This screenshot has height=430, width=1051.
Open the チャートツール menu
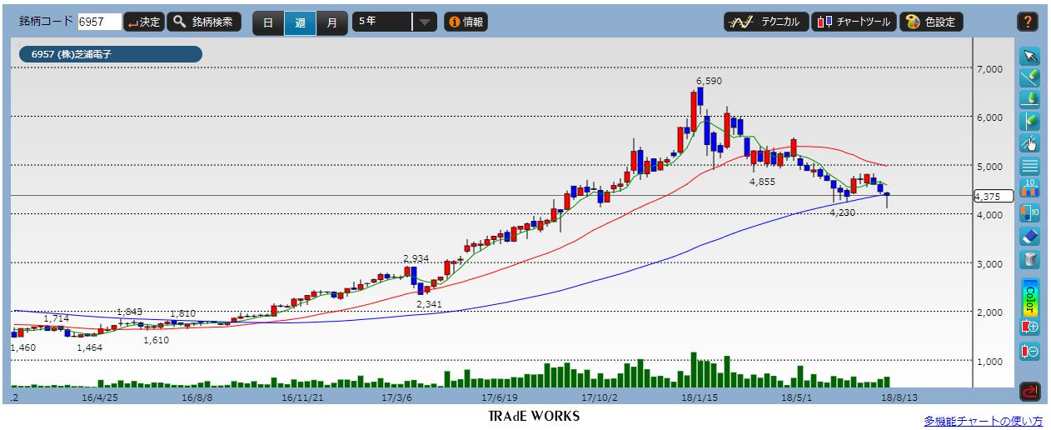tap(854, 22)
